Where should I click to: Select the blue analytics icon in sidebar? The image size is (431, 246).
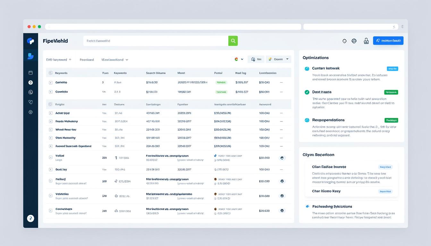[31, 56]
